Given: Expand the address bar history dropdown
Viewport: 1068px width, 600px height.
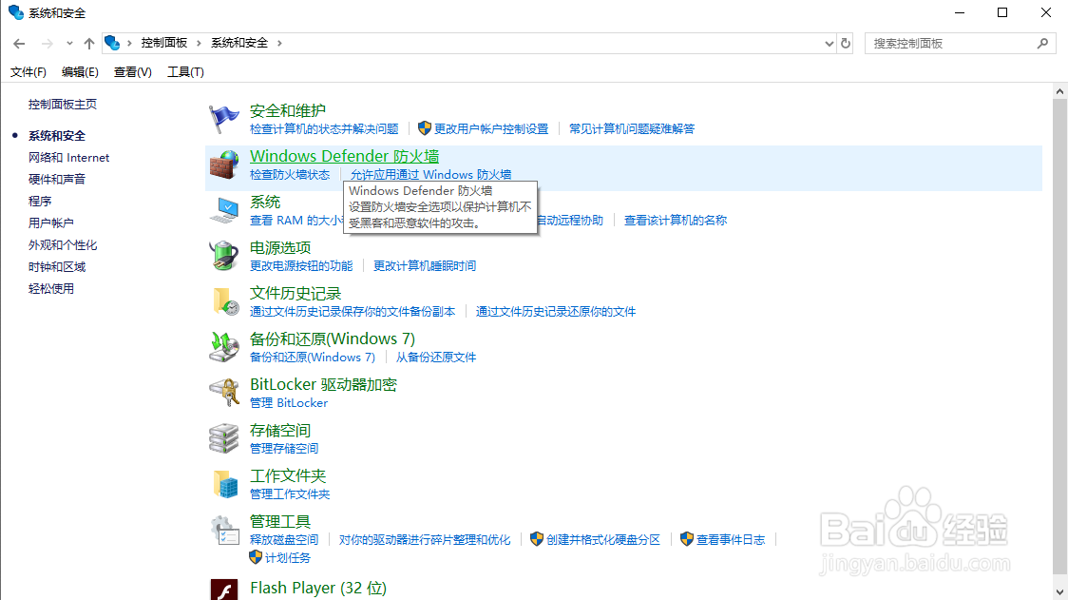Looking at the screenshot, I should click(x=829, y=43).
